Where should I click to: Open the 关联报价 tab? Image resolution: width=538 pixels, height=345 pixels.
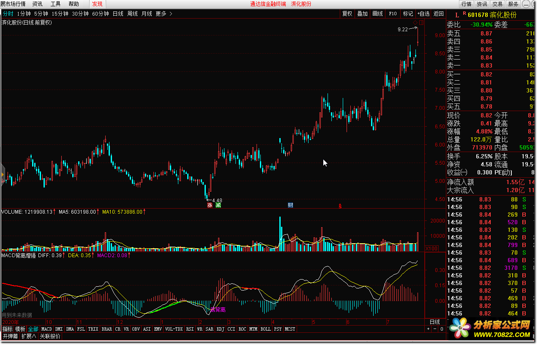(x=50, y=337)
